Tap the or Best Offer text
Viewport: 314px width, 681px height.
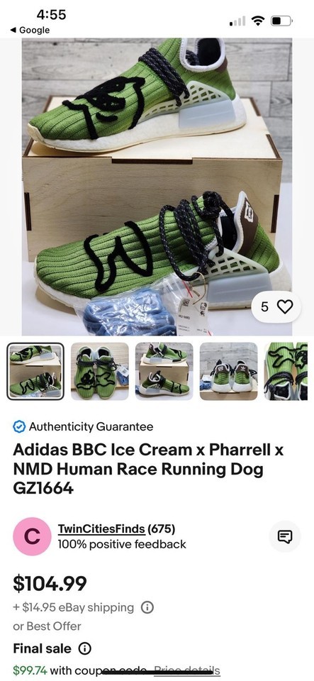pyautogui.click(x=47, y=626)
